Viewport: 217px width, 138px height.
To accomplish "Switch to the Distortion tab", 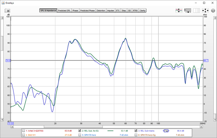I will tap(101, 11).
